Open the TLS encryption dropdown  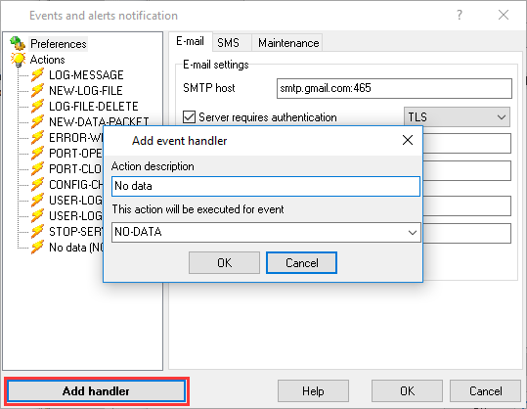[x=457, y=117]
